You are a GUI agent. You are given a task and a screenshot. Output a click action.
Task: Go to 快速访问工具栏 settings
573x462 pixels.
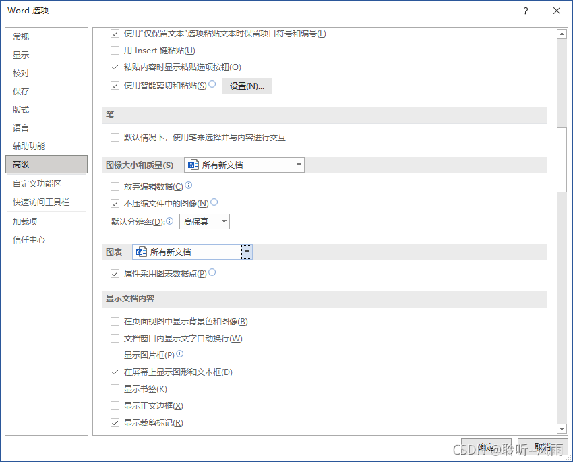click(x=47, y=202)
